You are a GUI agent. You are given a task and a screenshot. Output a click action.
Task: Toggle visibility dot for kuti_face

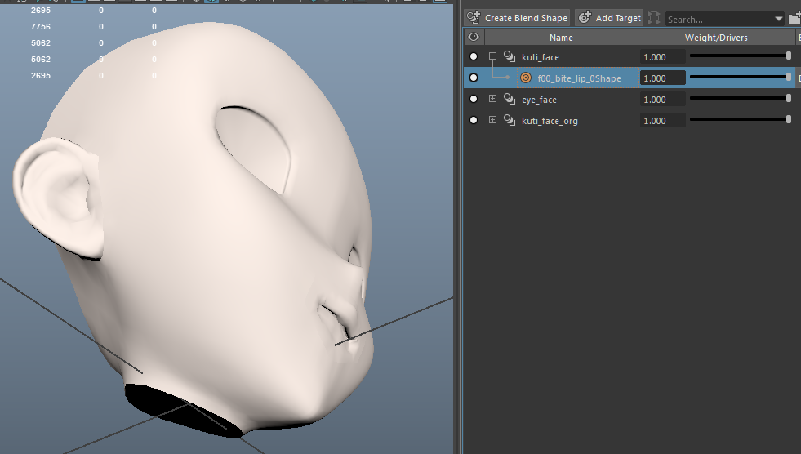click(x=474, y=56)
